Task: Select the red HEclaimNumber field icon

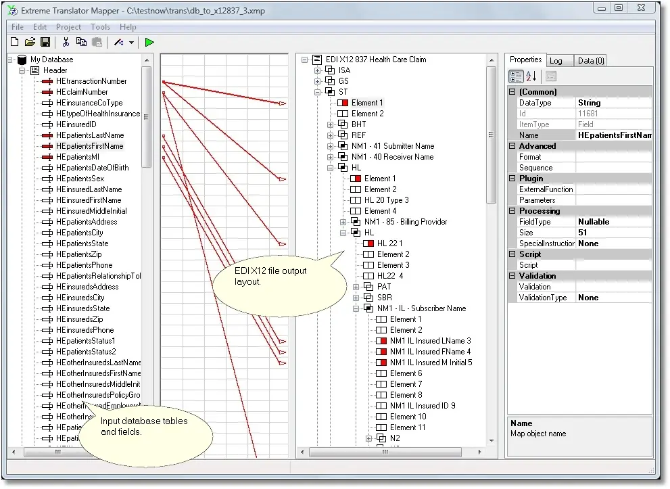Action: (x=47, y=92)
